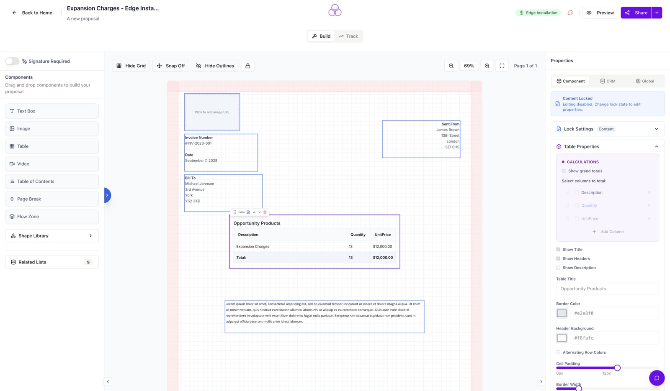The height and width of the screenshot is (391, 670).
Task: Open the canvas lock icon button
Action: 248,66
